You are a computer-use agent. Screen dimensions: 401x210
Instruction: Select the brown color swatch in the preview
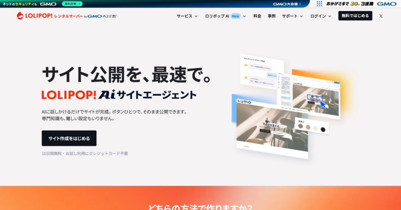tap(300, 127)
